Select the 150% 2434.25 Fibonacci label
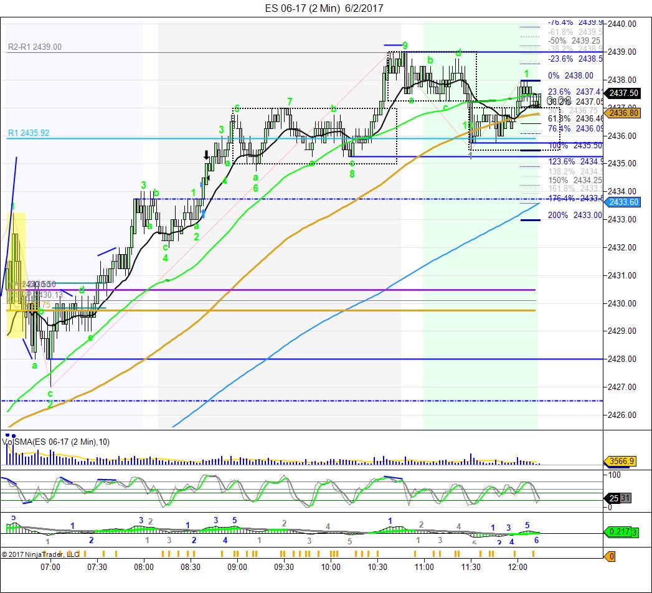This screenshot has width=652, height=593. [x=575, y=180]
